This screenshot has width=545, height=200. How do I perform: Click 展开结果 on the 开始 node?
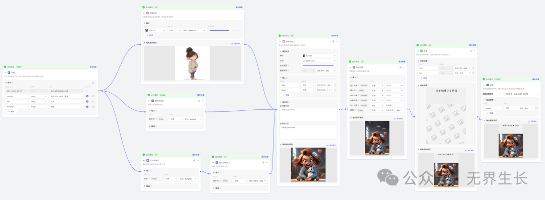tap(93, 66)
